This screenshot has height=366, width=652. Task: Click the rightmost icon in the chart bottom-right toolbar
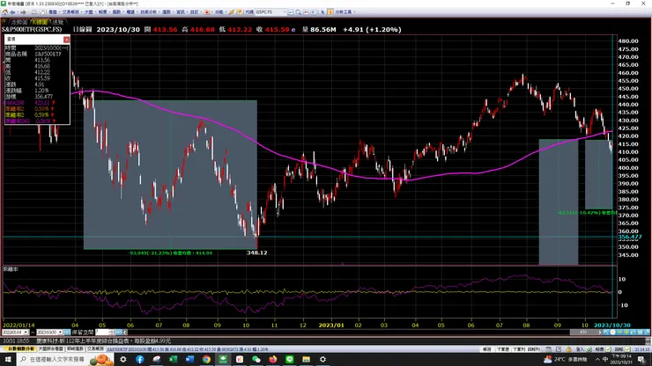pyautogui.click(x=647, y=333)
